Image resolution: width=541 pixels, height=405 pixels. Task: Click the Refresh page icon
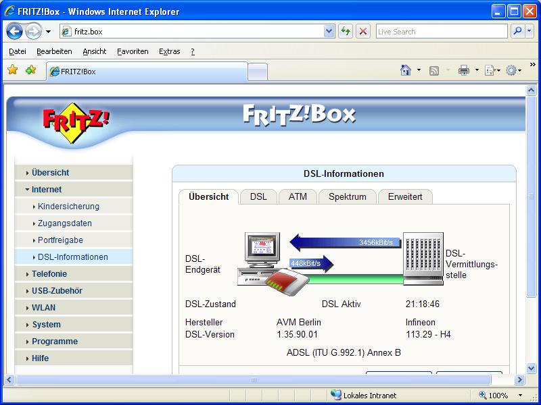pos(346,31)
